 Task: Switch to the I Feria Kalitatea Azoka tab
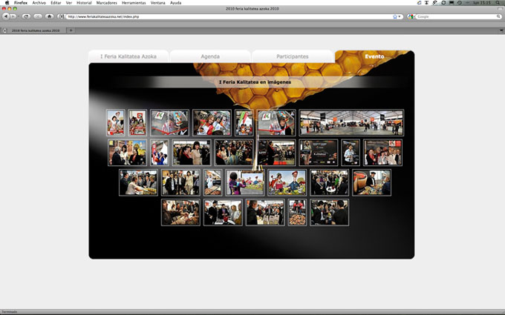[128, 56]
